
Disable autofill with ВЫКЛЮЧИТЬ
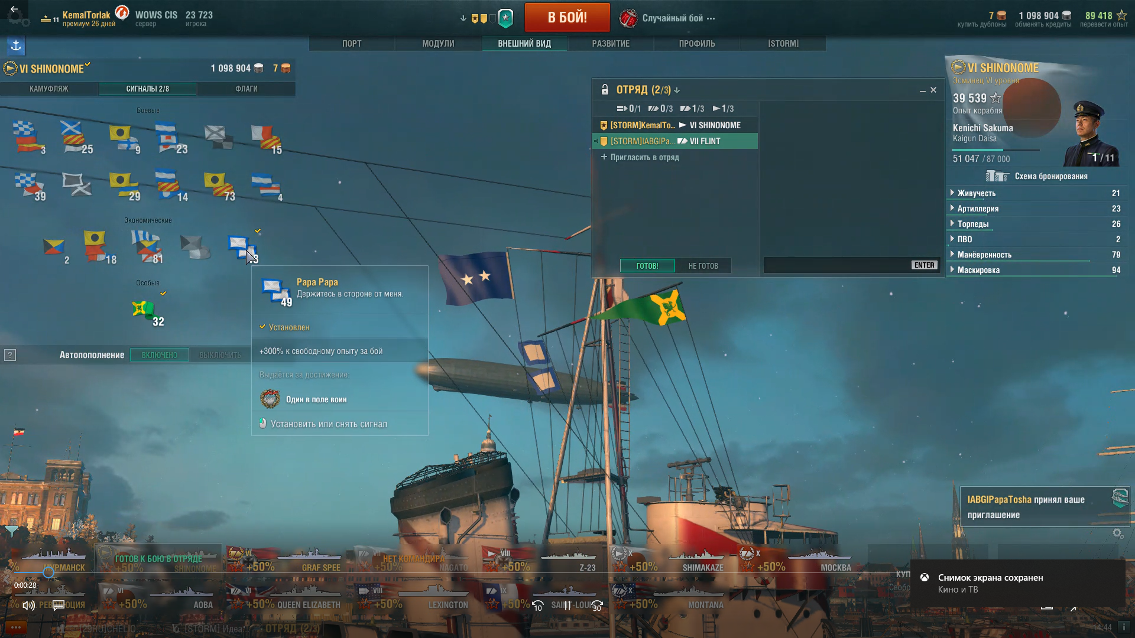220,355
